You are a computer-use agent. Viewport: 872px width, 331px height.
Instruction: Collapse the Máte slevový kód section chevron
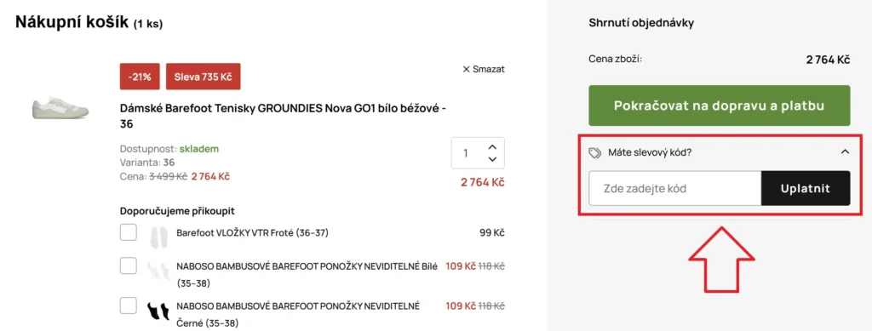pos(845,151)
